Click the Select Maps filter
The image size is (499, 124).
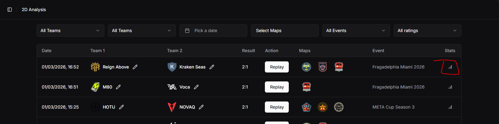[x=284, y=31]
